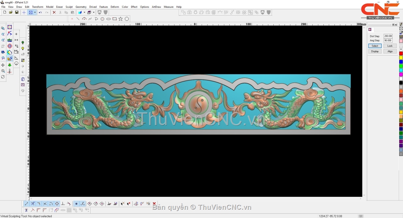This screenshot has height=218, width=403.
Task: Open the Sculpt menu
Action: pos(69,7)
